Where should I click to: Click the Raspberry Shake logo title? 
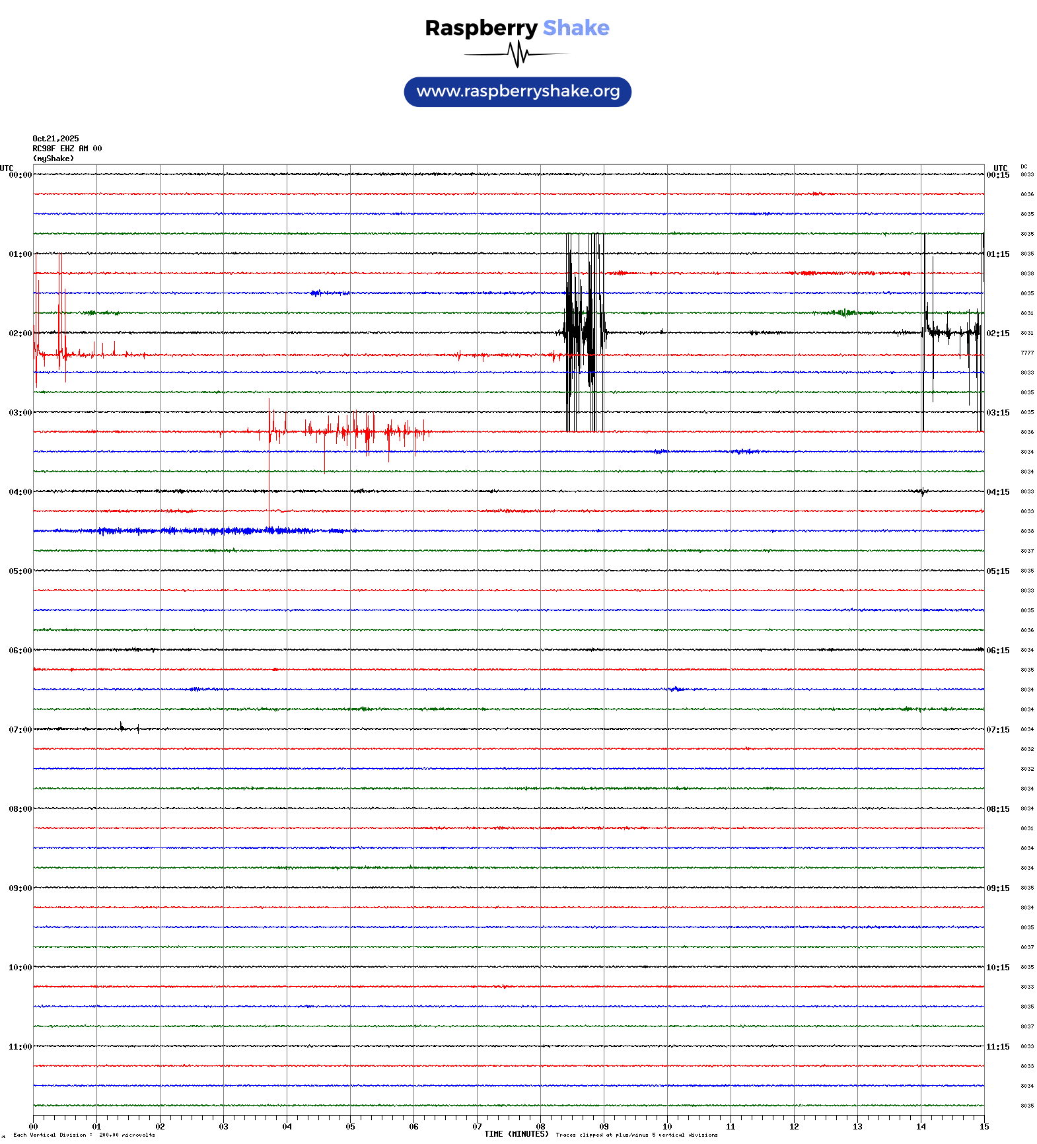517,28
